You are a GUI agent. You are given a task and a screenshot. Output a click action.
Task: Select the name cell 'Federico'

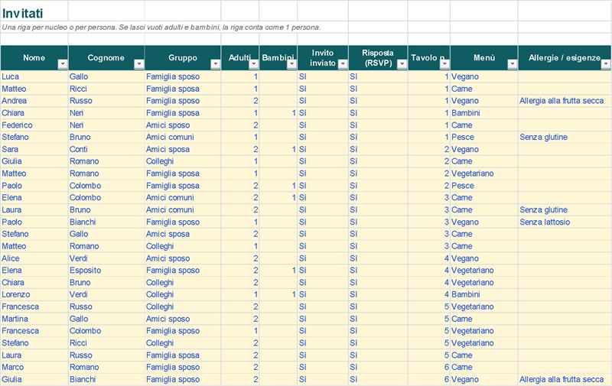(34, 125)
